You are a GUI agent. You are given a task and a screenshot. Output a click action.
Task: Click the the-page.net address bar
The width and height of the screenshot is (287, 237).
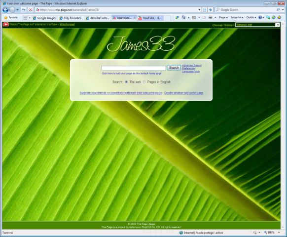tap(117, 10)
